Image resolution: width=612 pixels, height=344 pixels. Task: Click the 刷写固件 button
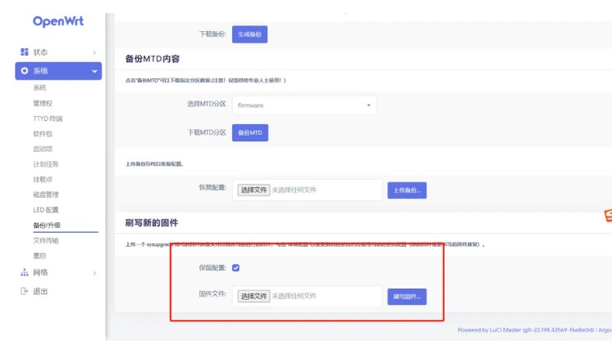(406, 296)
